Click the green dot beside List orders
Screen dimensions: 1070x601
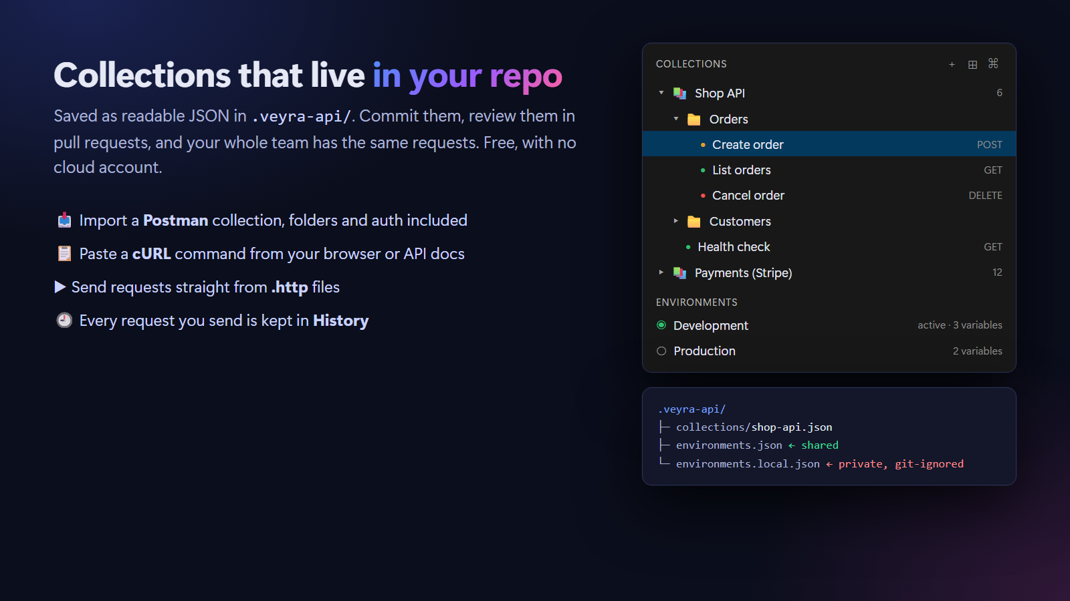point(703,170)
